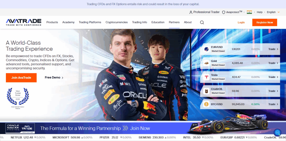This screenshot has width=286, height=141.
Task: Open Trade arrow for BTC/USD
Action: (x=273, y=104)
